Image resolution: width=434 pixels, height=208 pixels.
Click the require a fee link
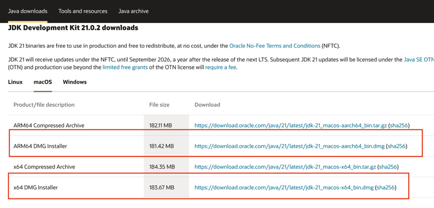pyautogui.click(x=221, y=67)
